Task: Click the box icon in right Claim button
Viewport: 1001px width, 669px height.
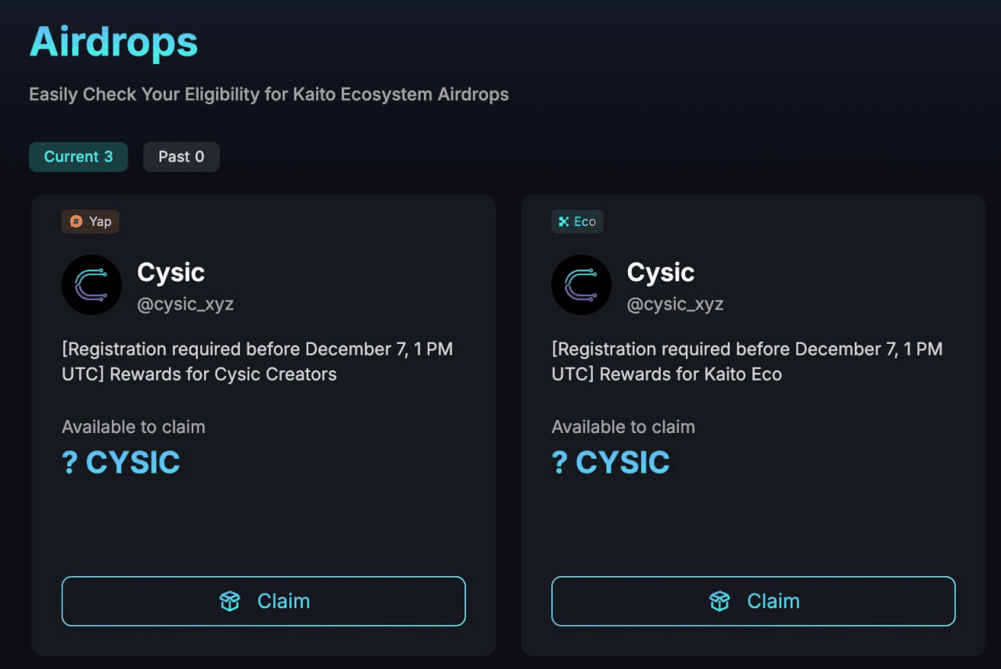Action: tap(719, 601)
